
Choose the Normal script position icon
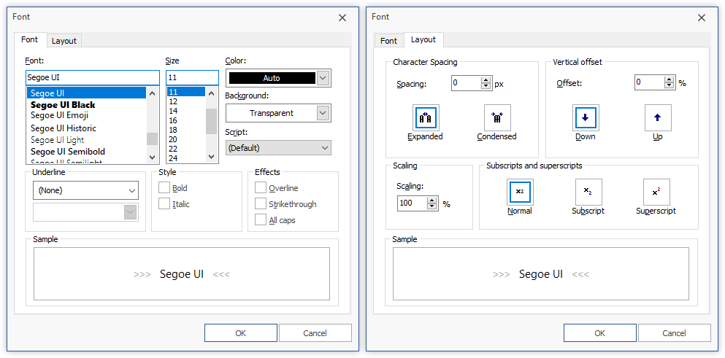click(520, 192)
